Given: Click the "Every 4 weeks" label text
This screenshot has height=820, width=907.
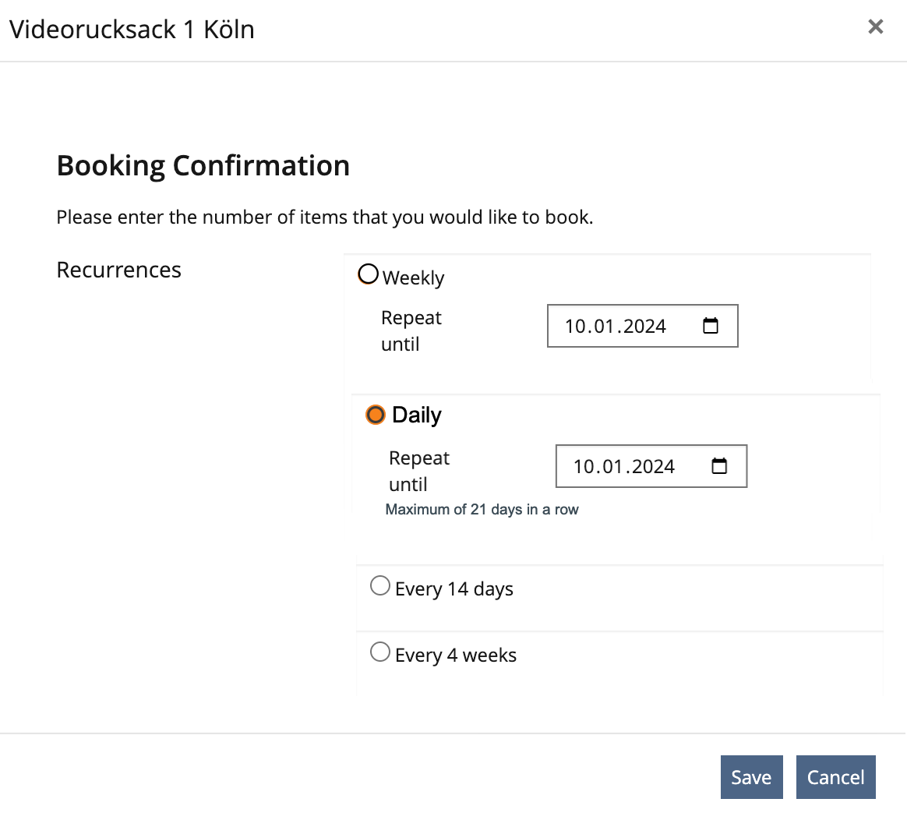Looking at the screenshot, I should click(x=456, y=656).
